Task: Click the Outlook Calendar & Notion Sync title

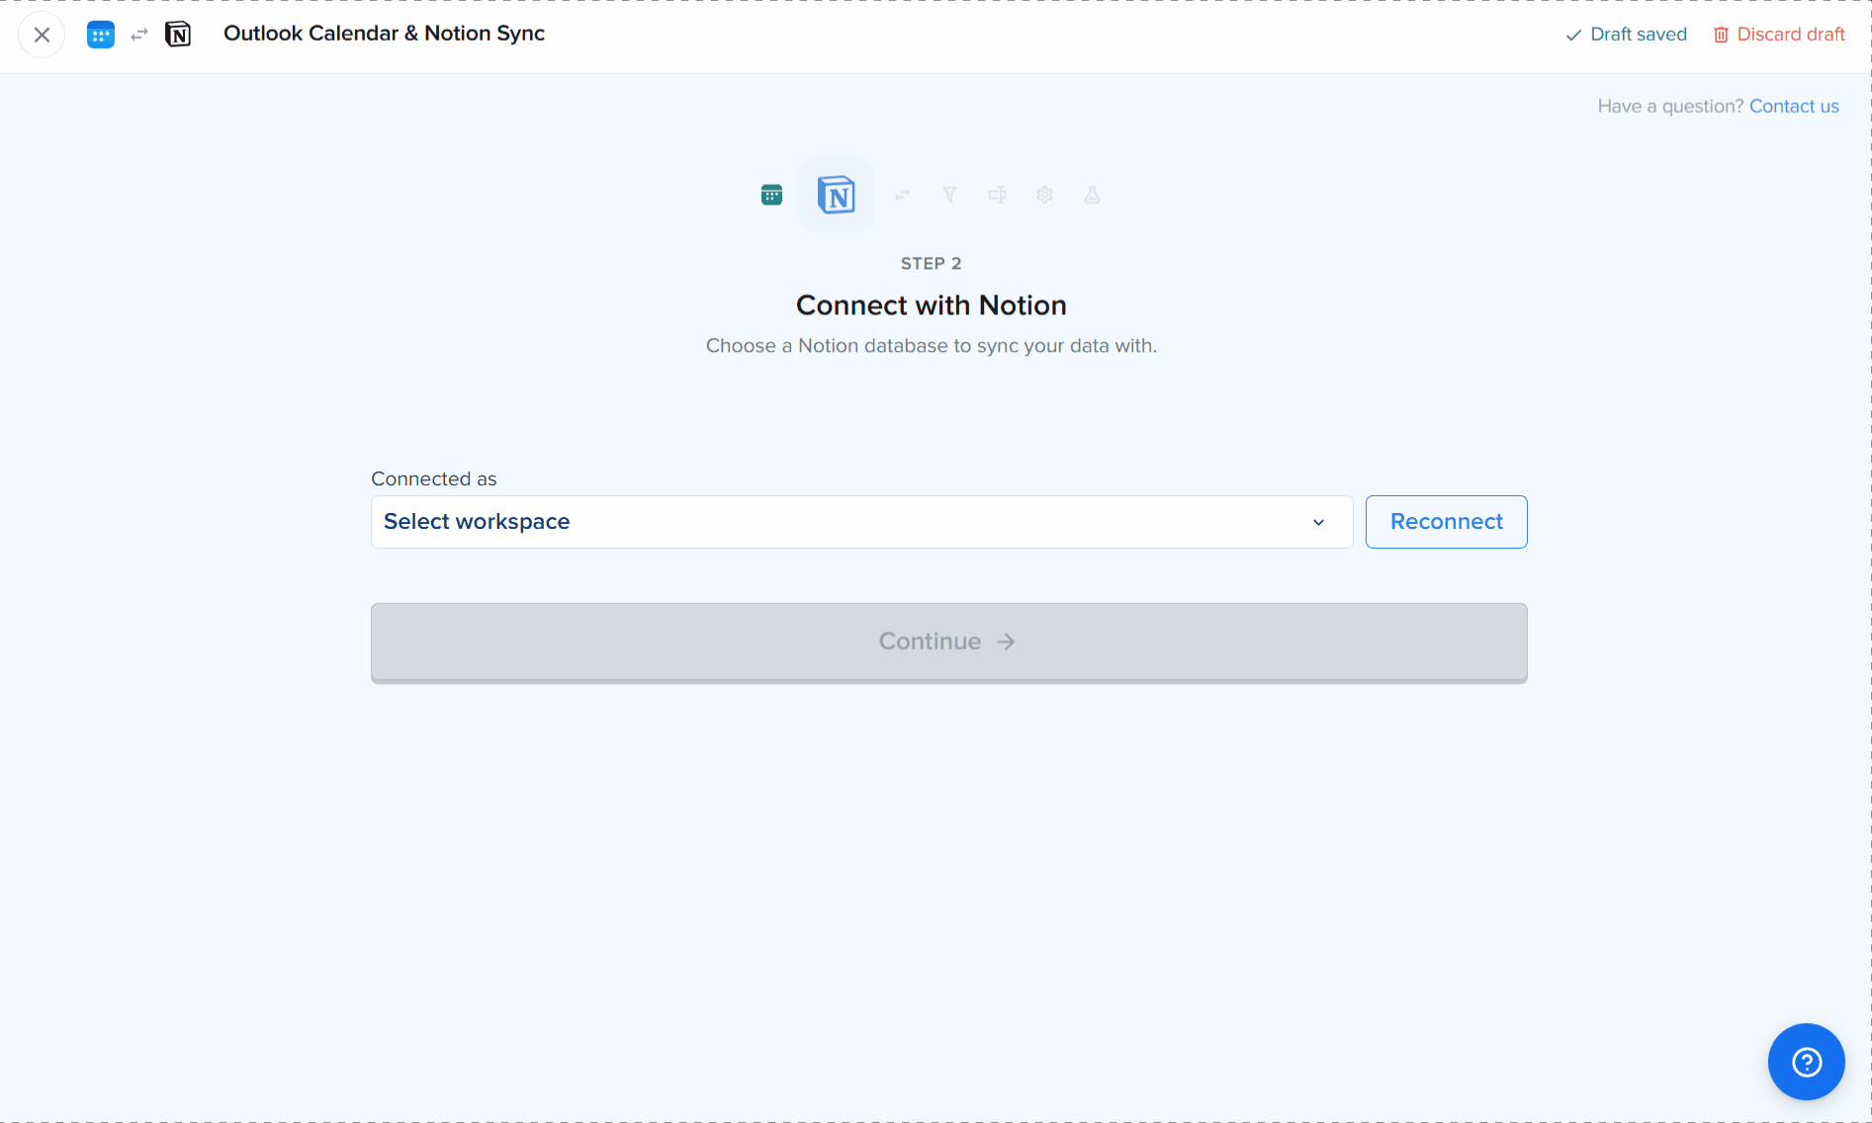Action: pos(384,34)
